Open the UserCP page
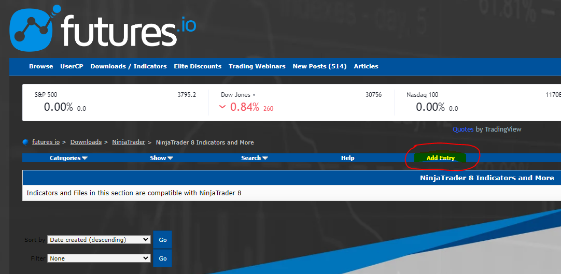This screenshot has width=561, height=274. [72, 66]
